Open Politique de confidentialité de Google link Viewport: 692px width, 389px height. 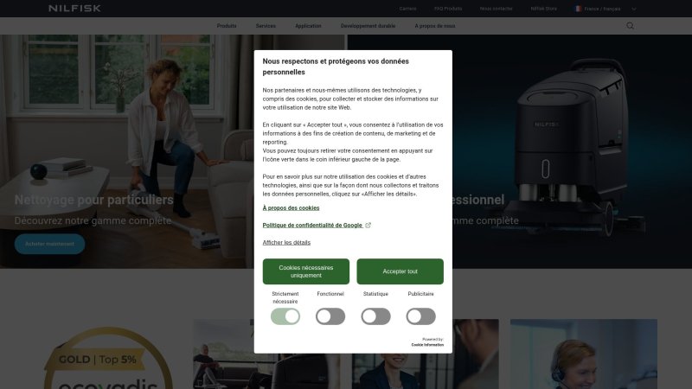coord(312,225)
